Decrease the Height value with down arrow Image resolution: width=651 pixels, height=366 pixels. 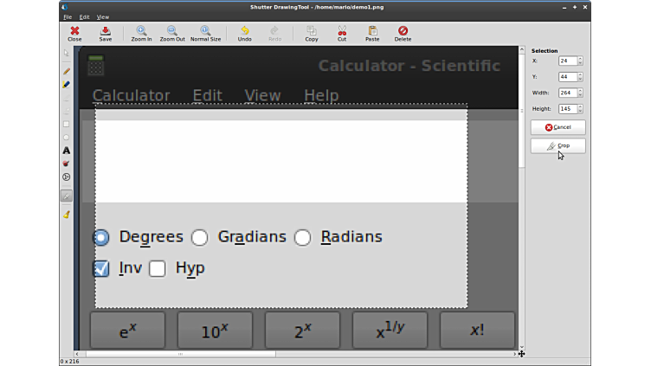point(580,111)
